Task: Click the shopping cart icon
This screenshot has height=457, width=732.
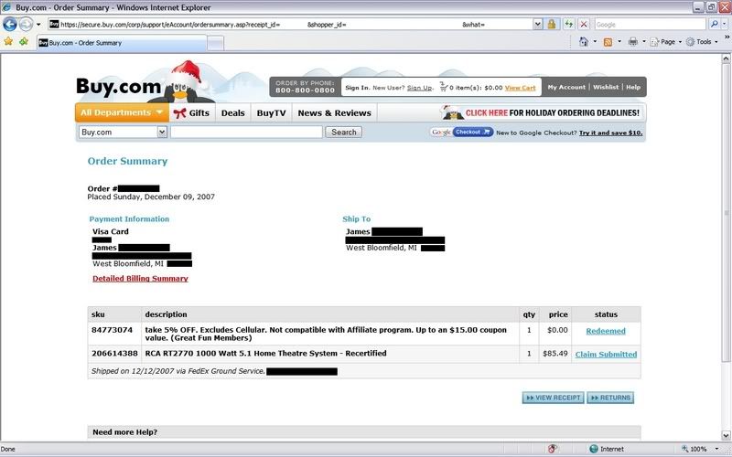Action: coord(444,87)
